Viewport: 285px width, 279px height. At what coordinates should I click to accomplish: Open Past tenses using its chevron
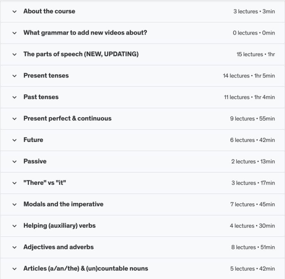14,97
